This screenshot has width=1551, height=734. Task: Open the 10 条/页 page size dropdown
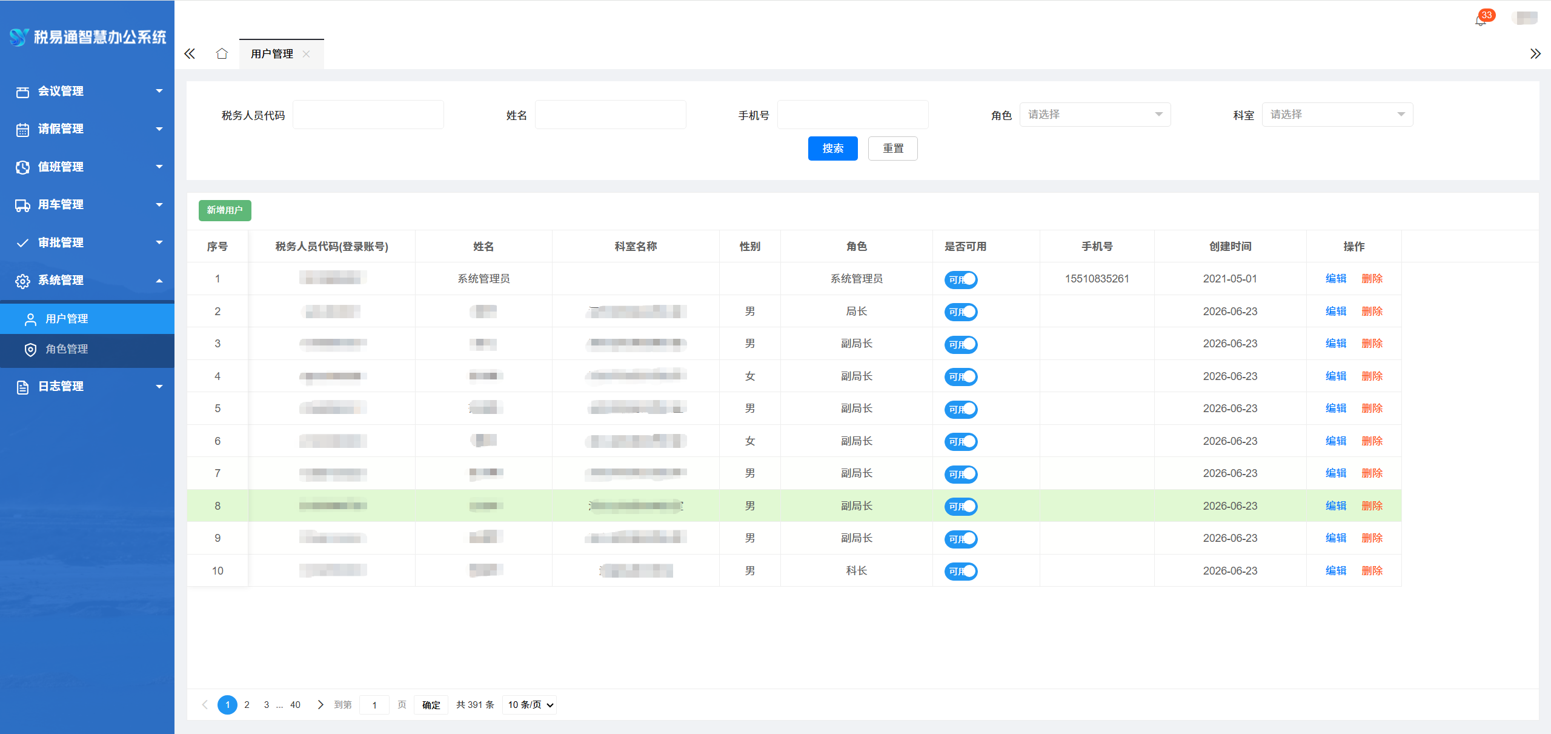point(530,704)
